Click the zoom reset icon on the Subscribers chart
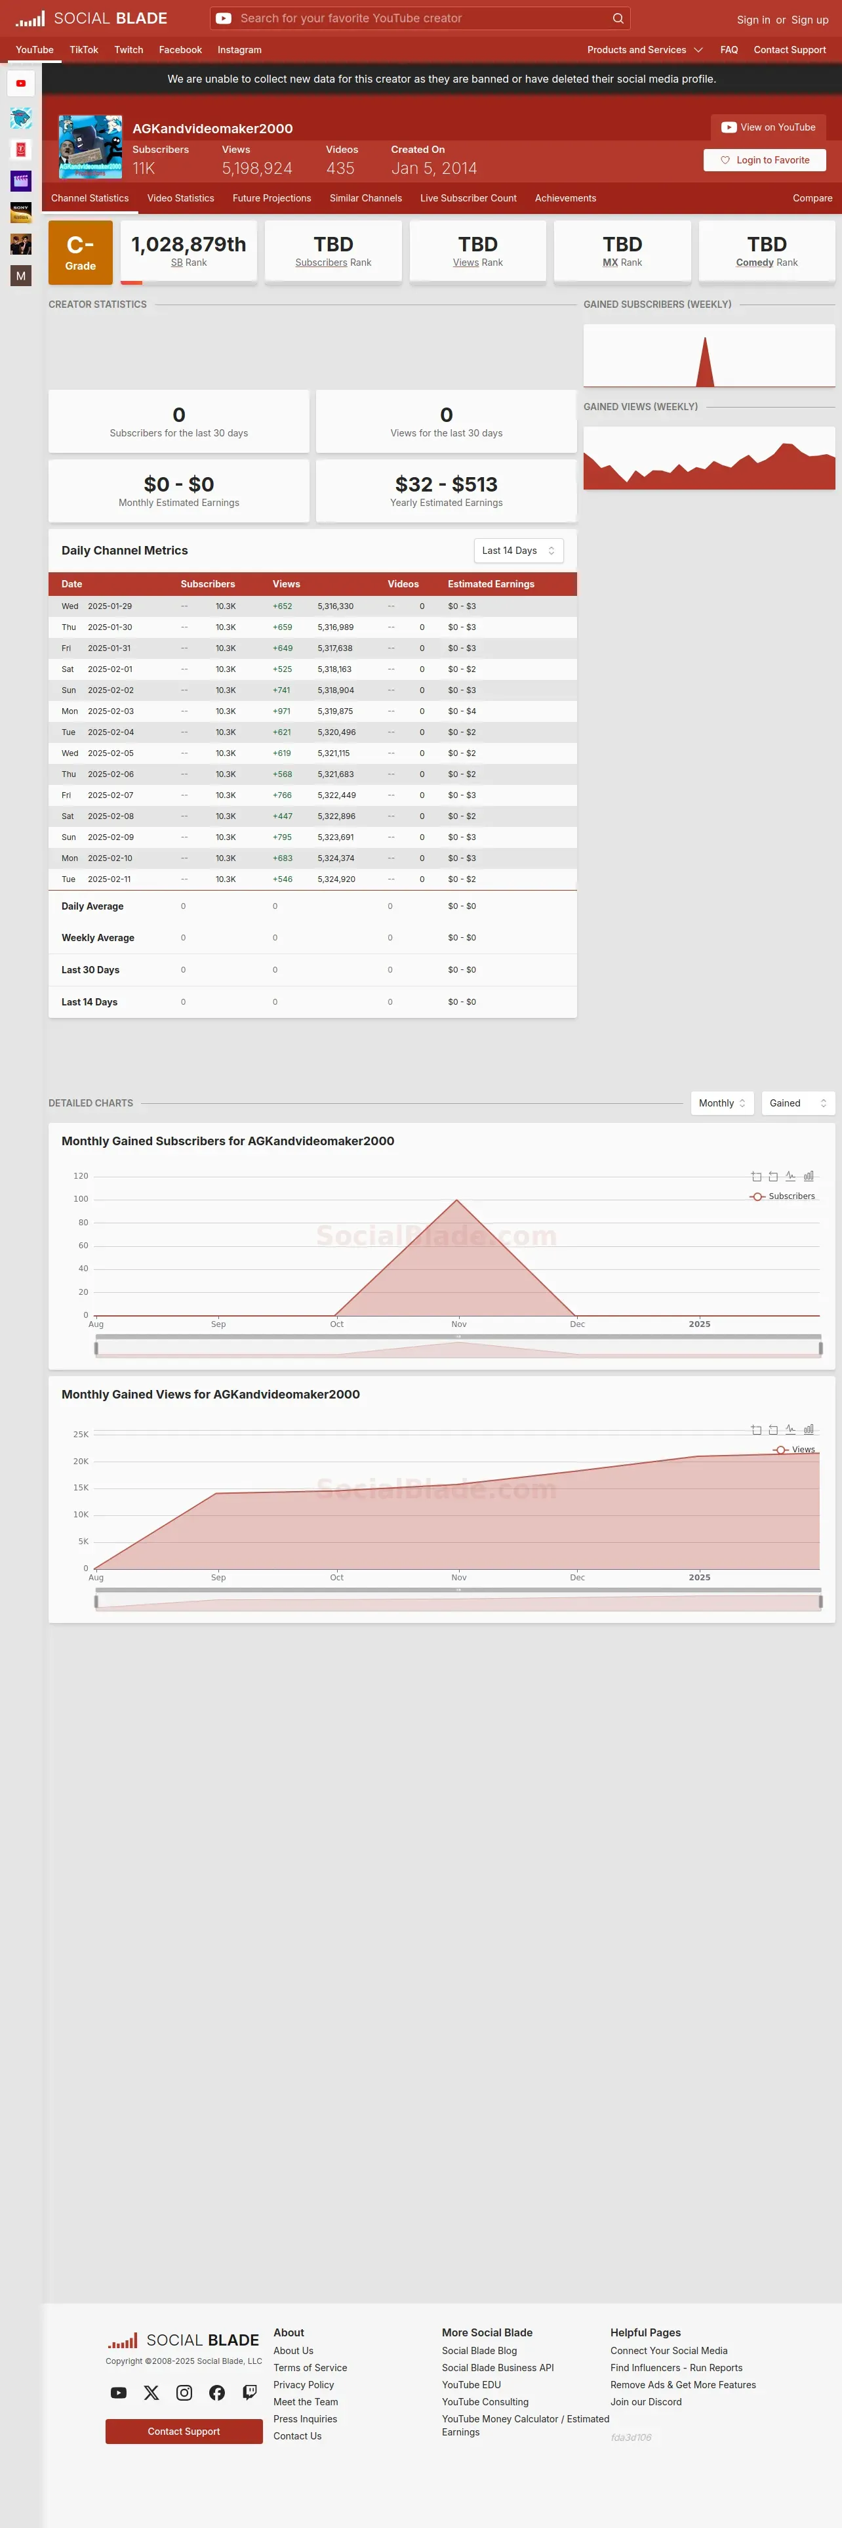The image size is (842, 2528). pos(773,1177)
